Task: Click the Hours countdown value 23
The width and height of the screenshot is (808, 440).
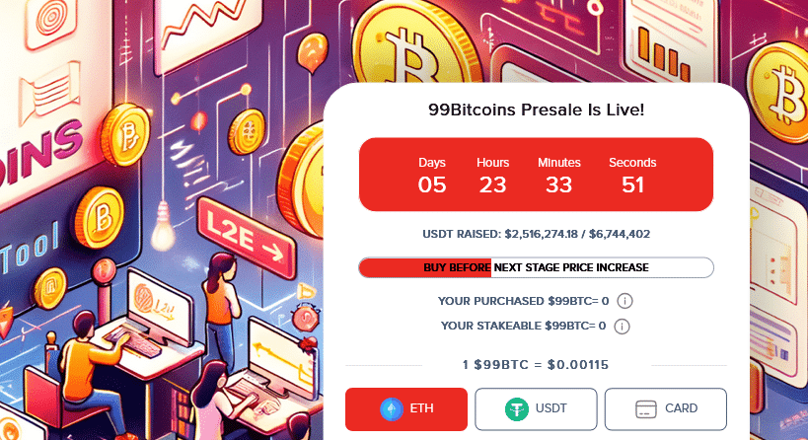Action: pyautogui.click(x=492, y=184)
